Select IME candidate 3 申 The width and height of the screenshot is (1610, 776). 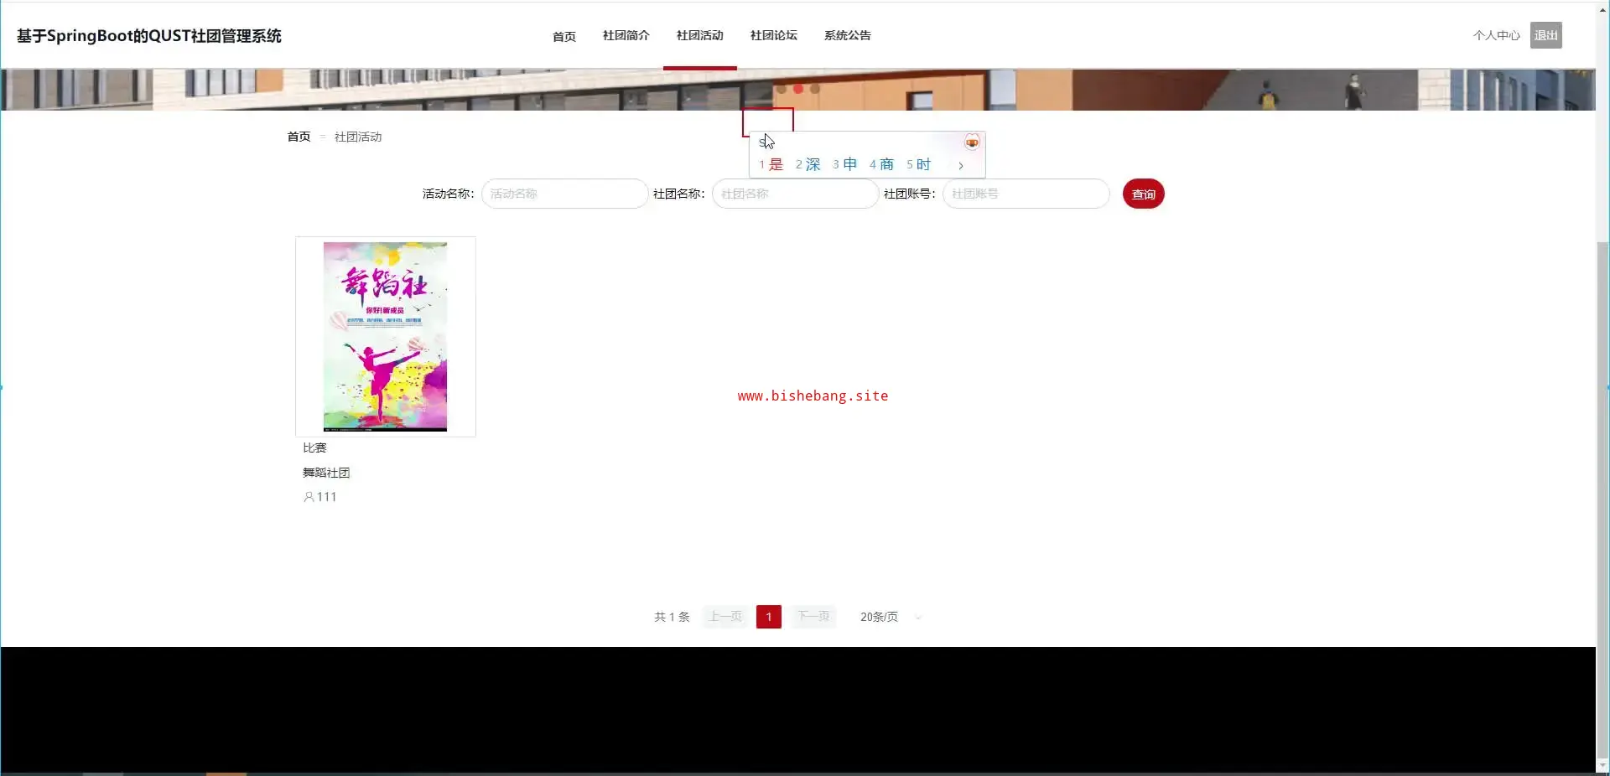(844, 164)
